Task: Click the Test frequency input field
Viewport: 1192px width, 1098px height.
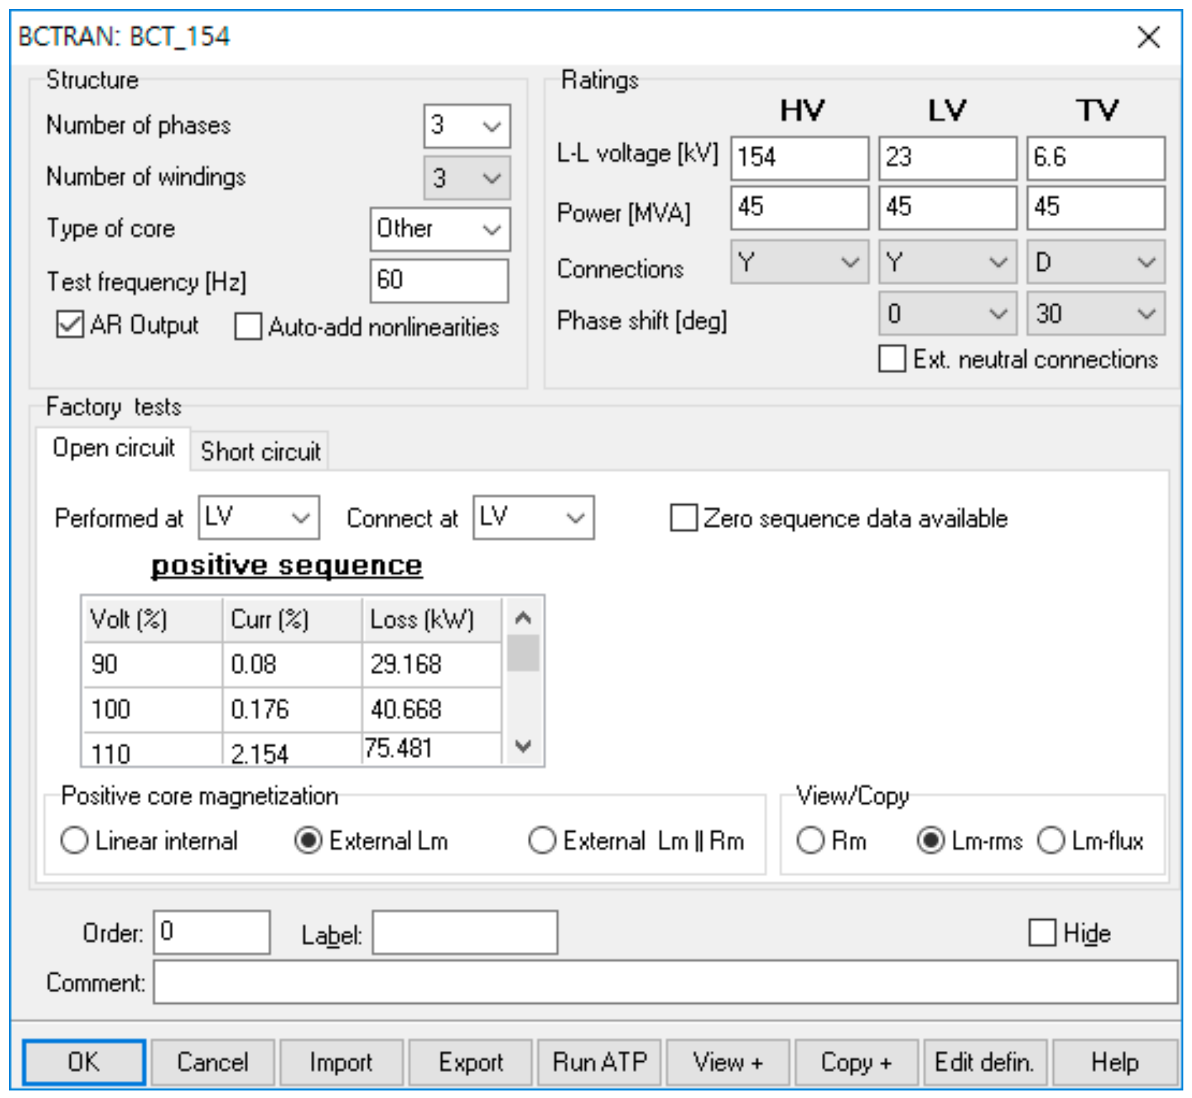Action: point(438,281)
